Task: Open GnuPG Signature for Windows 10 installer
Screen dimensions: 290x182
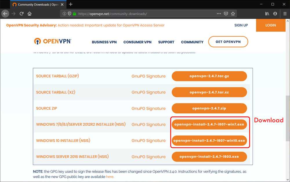Action: coord(148,141)
